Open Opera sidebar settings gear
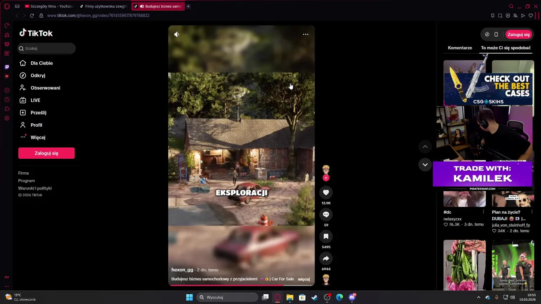 7,118
